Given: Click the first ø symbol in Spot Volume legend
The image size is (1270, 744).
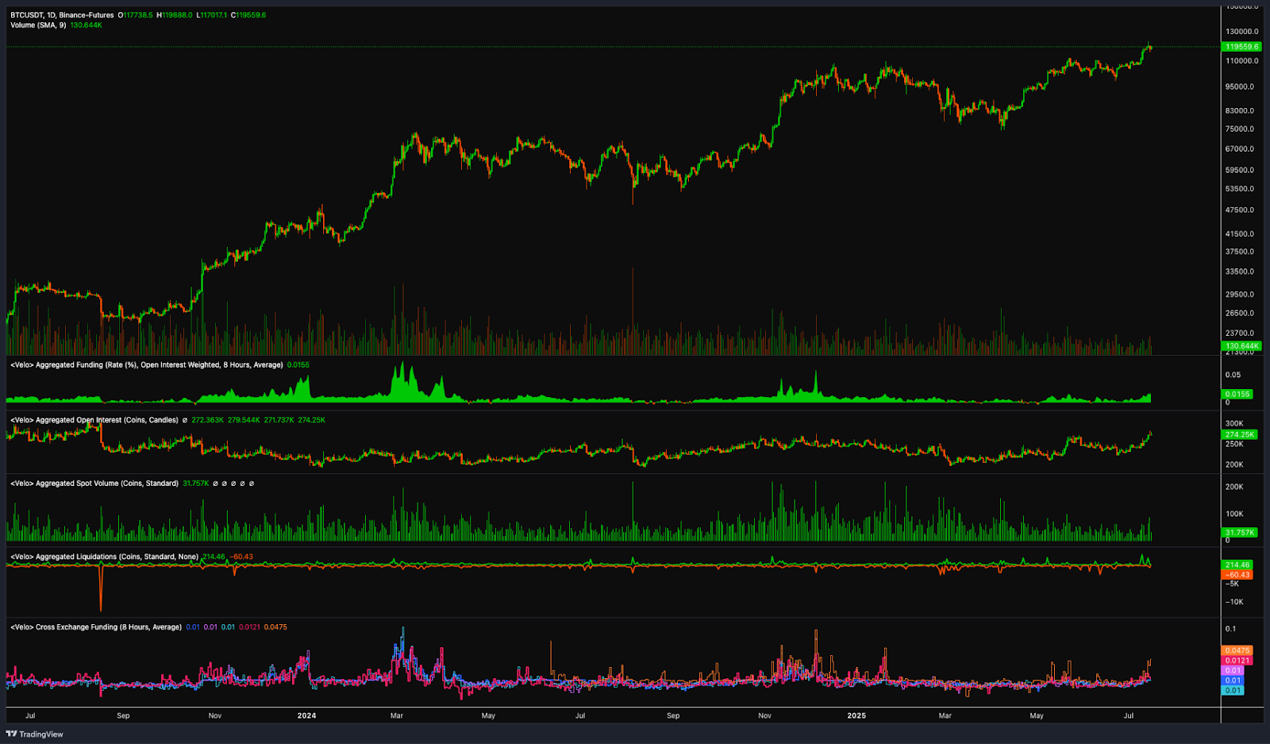Looking at the screenshot, I should [x=215, y=484].
